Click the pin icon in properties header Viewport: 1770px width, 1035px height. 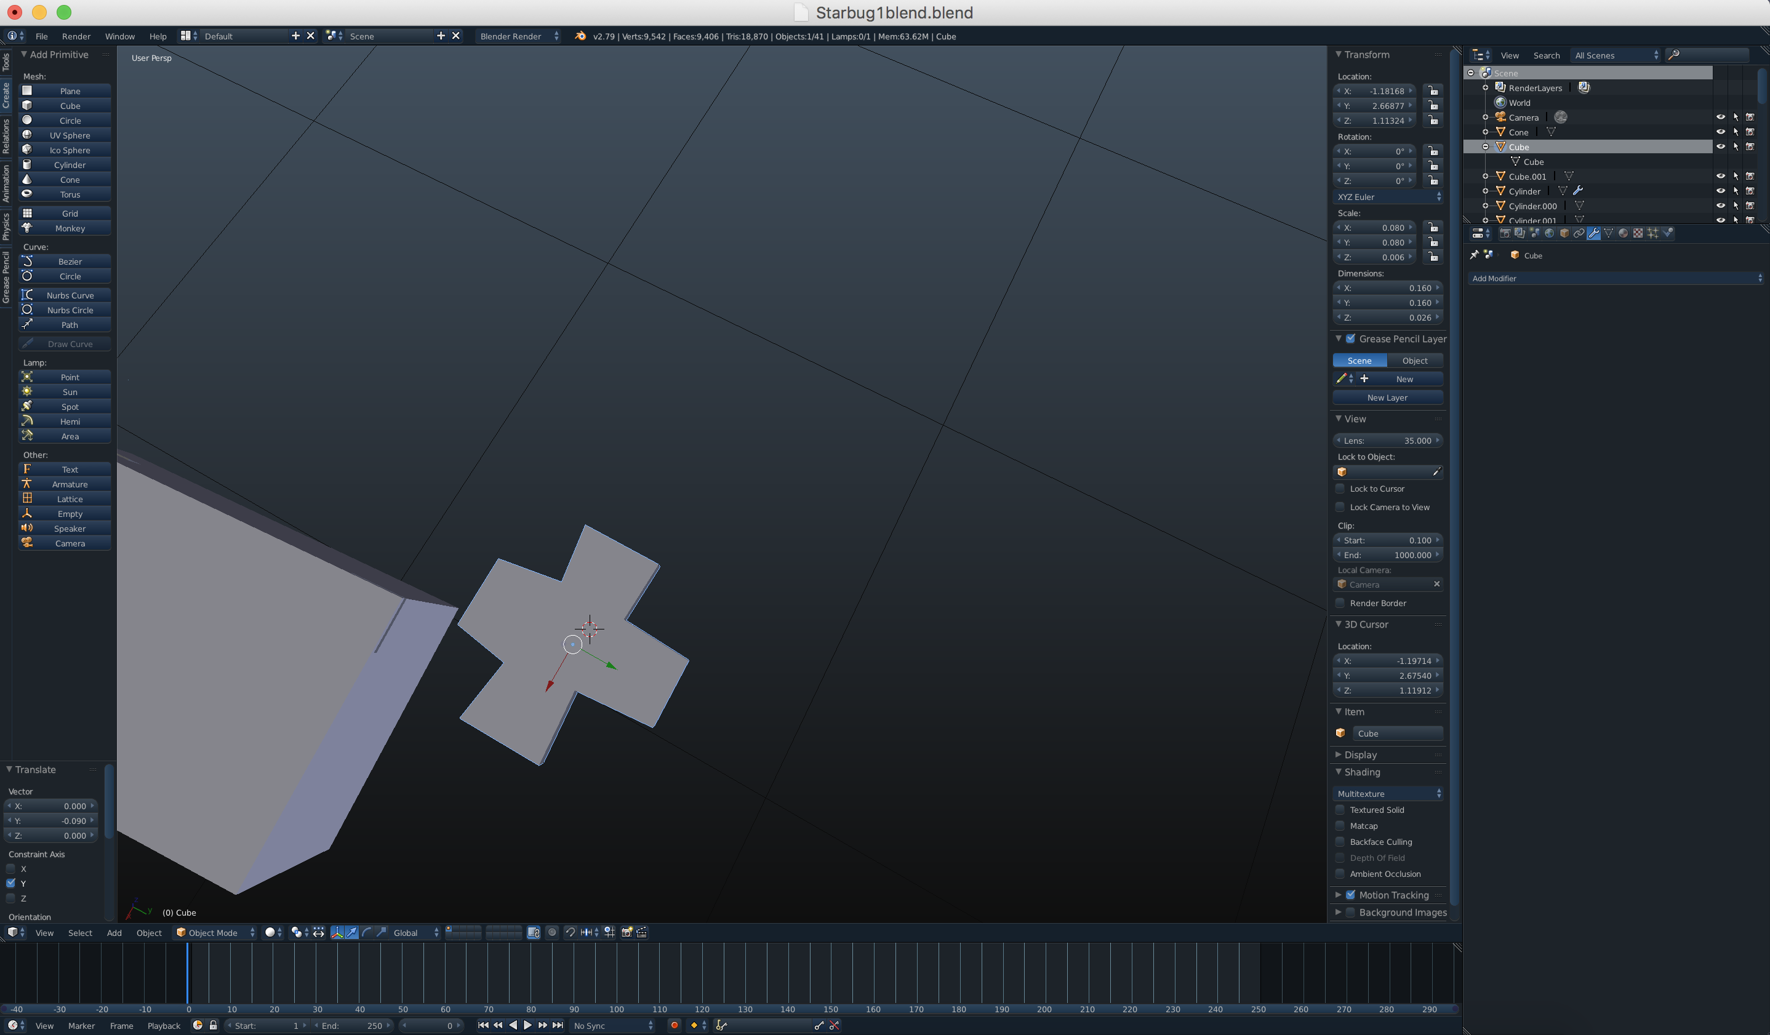[1475, 255]
